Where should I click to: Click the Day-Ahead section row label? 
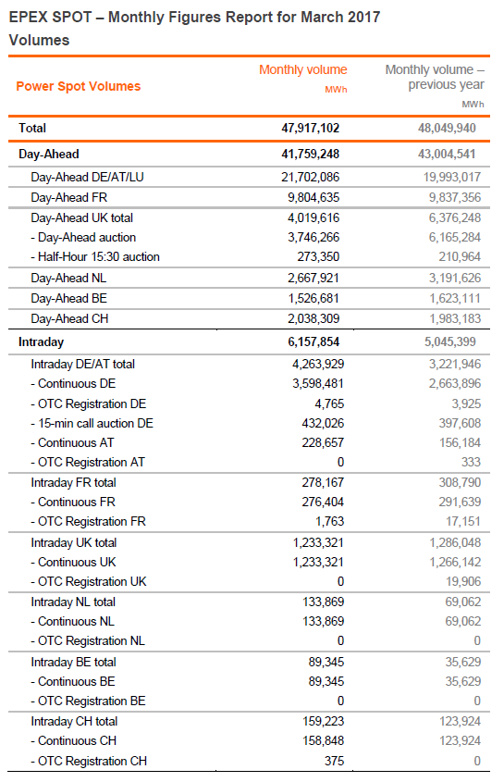pyautogui.click(x=48, y=155)
